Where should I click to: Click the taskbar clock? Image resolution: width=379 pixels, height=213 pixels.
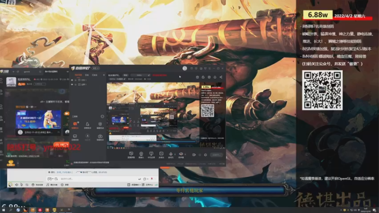pos(365,210)
